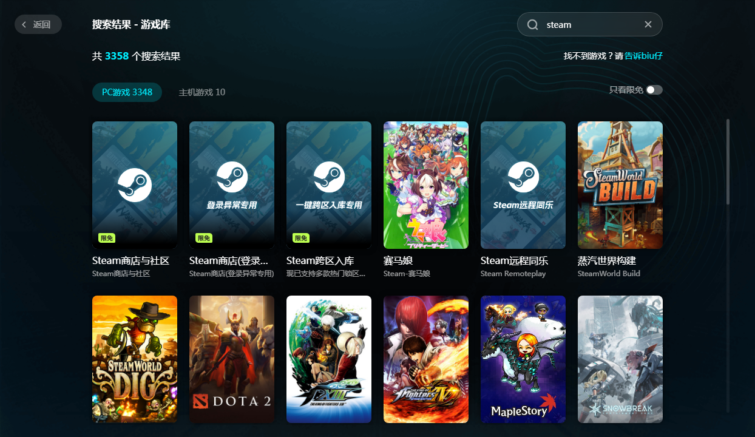Click the subtitle 现已支持多款热门锁区
This screenshot has height=437, width=755.
coord(326,274)
